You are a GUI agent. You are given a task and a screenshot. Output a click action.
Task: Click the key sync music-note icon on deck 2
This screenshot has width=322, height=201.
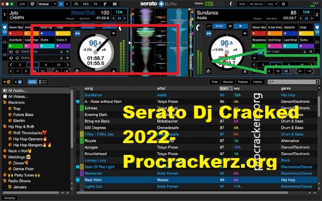pyautogui.click(x=306, y=18)
